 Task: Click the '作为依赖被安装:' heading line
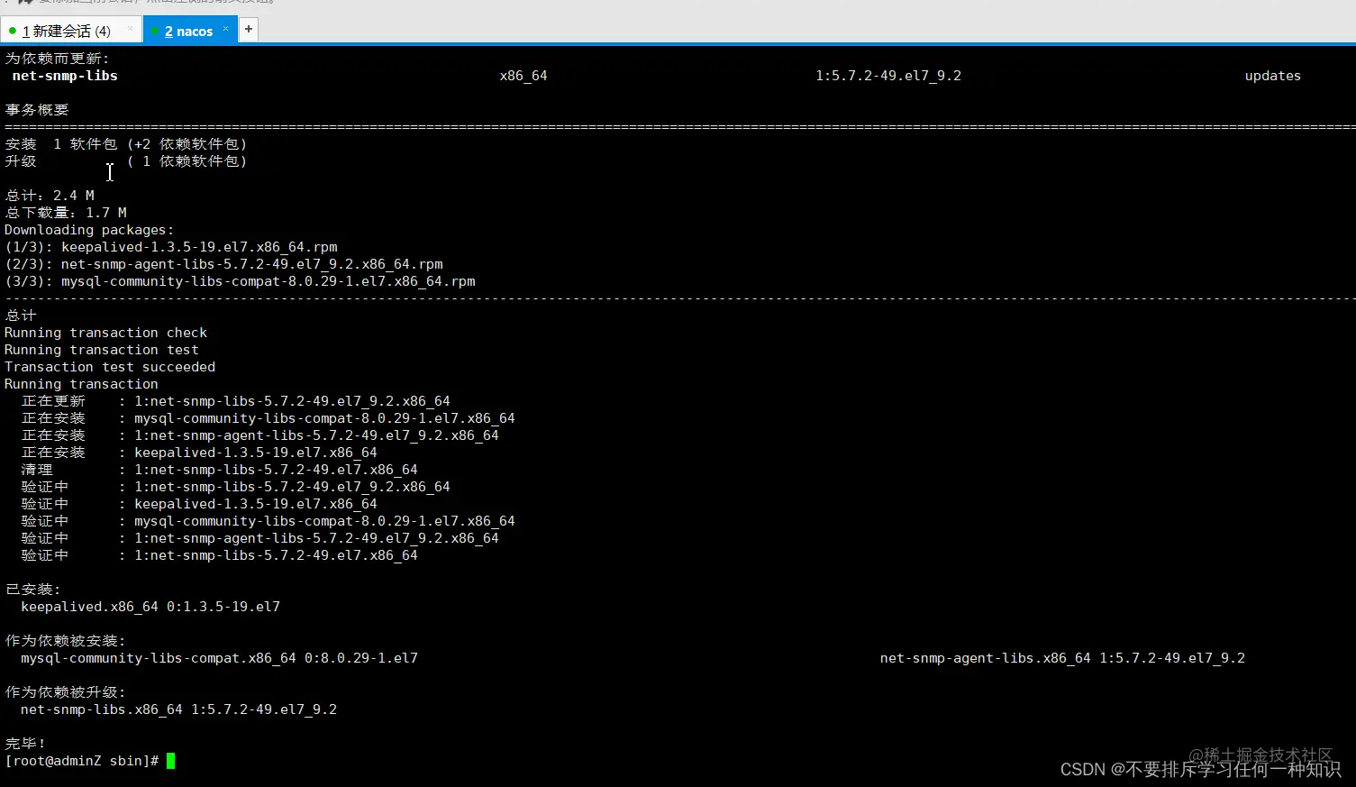pos(66,641)
